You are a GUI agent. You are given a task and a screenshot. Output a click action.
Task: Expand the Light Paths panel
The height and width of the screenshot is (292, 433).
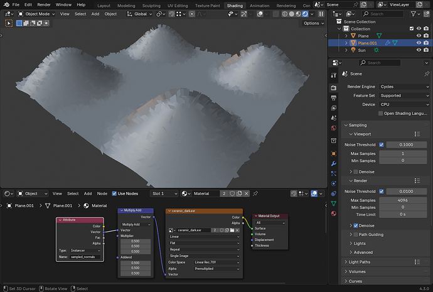(x=359, y=262)
